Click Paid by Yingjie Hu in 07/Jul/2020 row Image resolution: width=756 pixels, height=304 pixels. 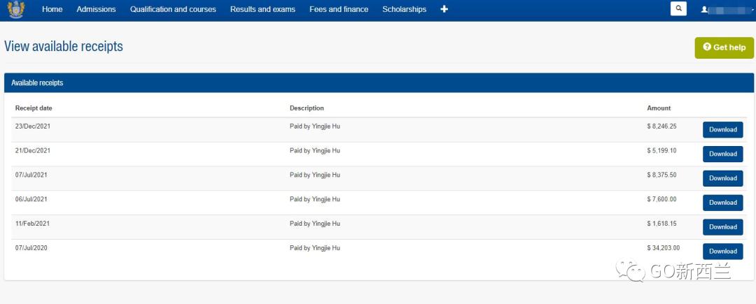(315, 248)
